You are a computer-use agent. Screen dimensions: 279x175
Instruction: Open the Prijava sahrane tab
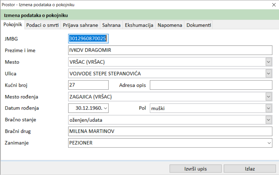(80, 25)
